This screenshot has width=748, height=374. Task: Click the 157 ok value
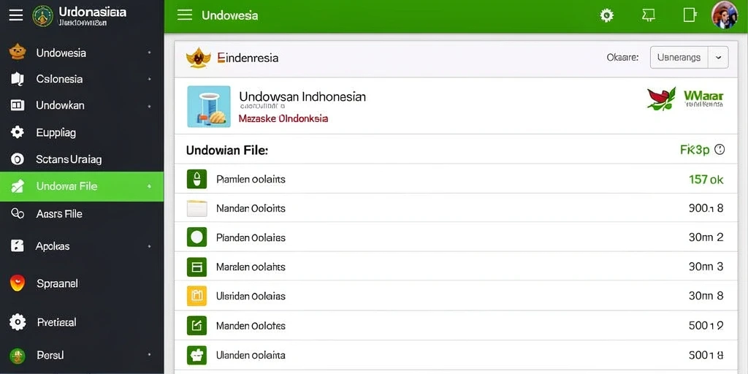pyautogui.click(x=706, y=180)
